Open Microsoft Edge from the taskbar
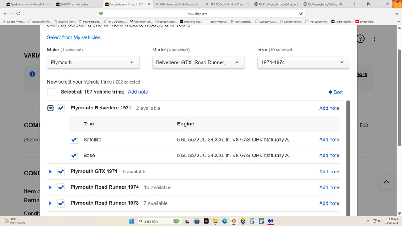Image resolution: width=402 pixels, height=226 pixels. pos(225,221)
